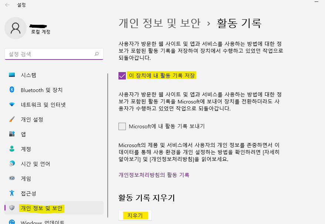This screenshot has width=325, height=224.
Task: Click inside the 설정 검색 search field
Action: [52, 54]
